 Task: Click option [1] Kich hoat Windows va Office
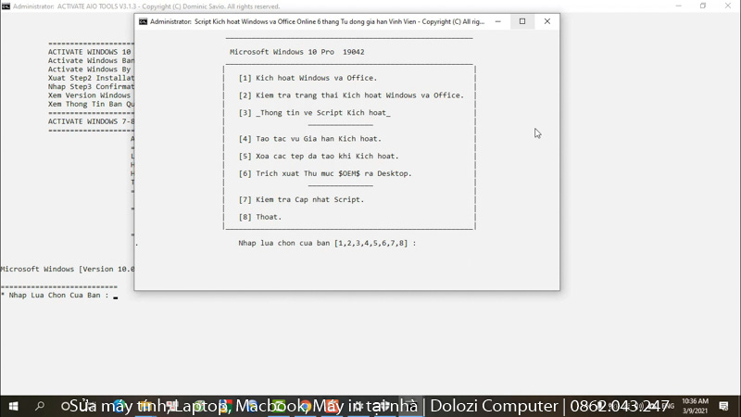point(308,78)
